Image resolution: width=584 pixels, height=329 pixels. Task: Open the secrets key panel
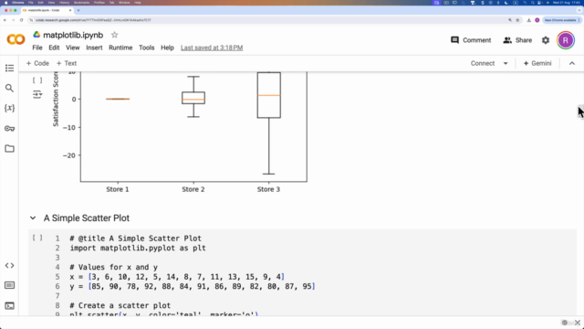tap(10, 128)
